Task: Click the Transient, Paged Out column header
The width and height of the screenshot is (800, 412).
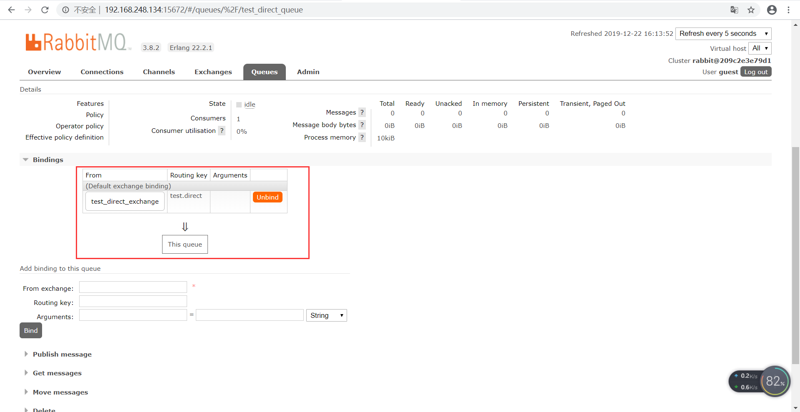Action: (x=592, y=103)
